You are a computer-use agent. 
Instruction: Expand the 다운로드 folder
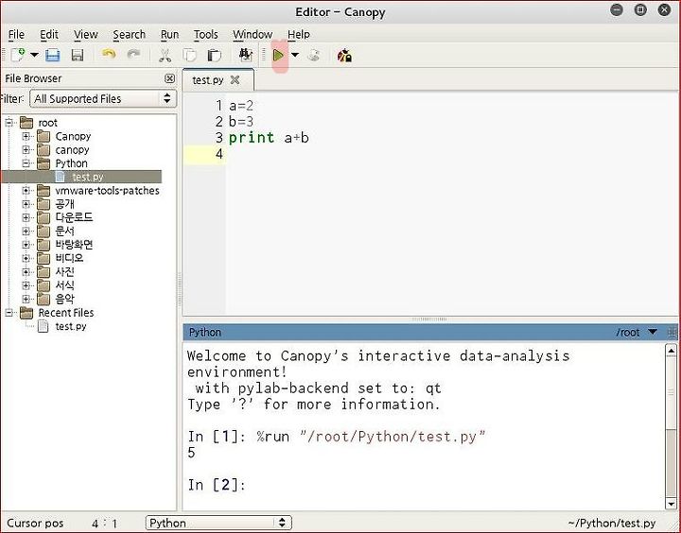[26, 217]
